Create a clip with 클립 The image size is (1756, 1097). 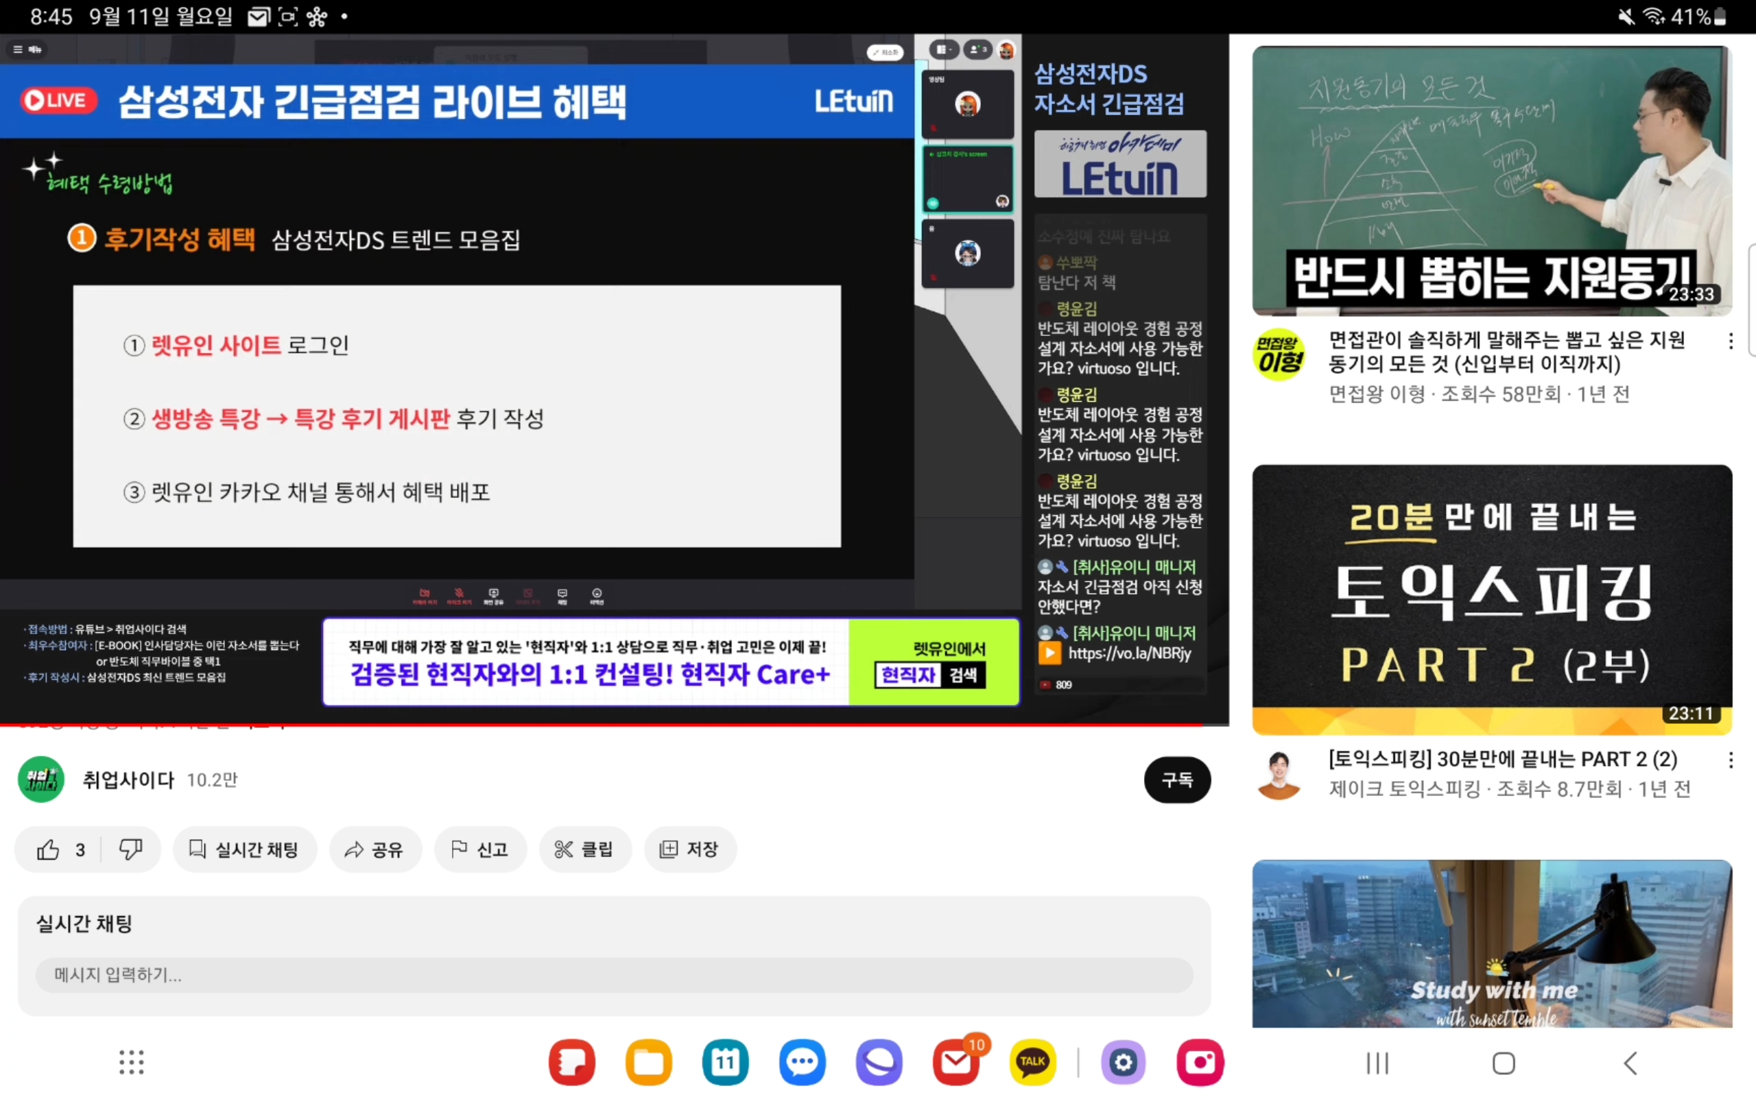[585, 849]
